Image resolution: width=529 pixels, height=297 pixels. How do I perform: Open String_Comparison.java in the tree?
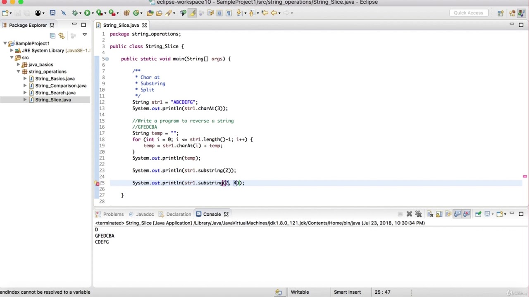coord(60,85)
